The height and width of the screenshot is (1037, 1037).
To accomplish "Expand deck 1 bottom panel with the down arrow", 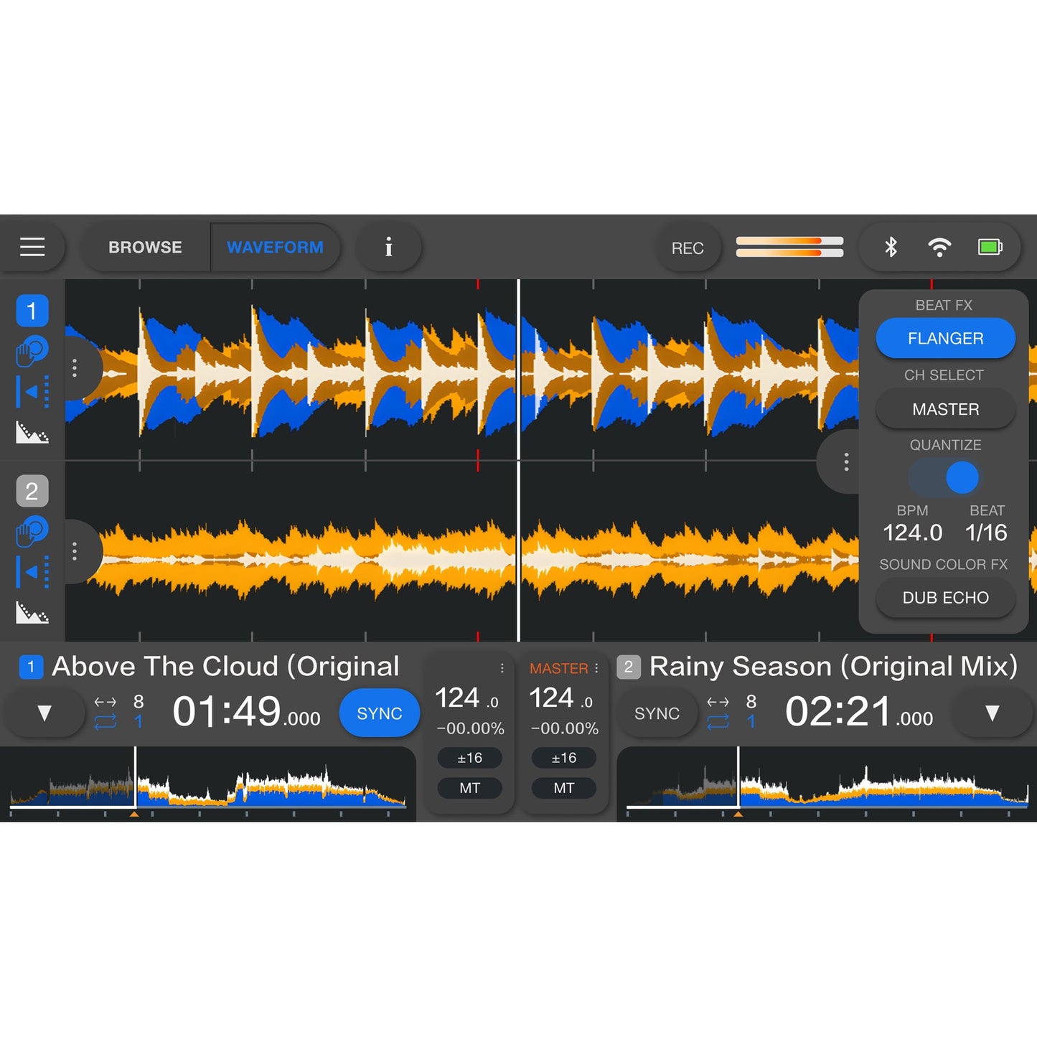I will click(43, 713).
